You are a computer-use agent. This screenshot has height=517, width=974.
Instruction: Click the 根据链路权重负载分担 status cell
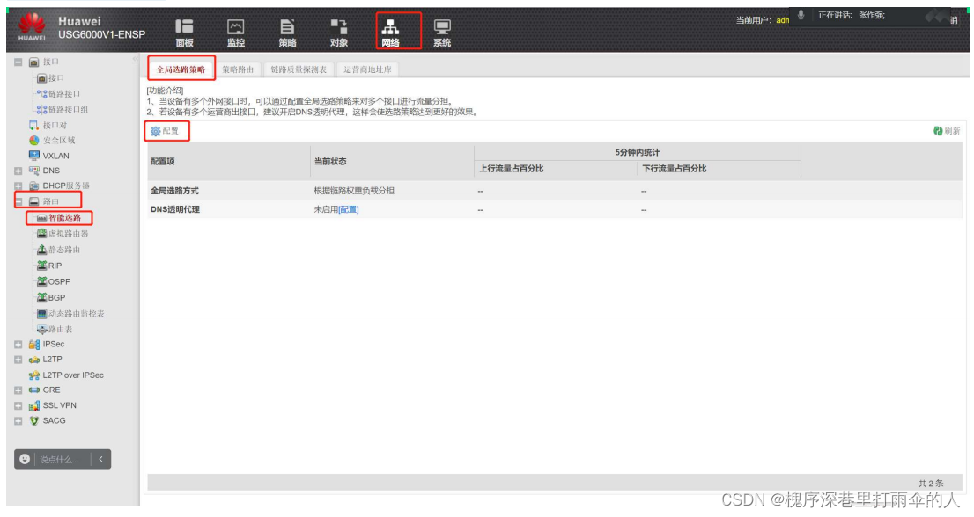click(x=354, y=191)
